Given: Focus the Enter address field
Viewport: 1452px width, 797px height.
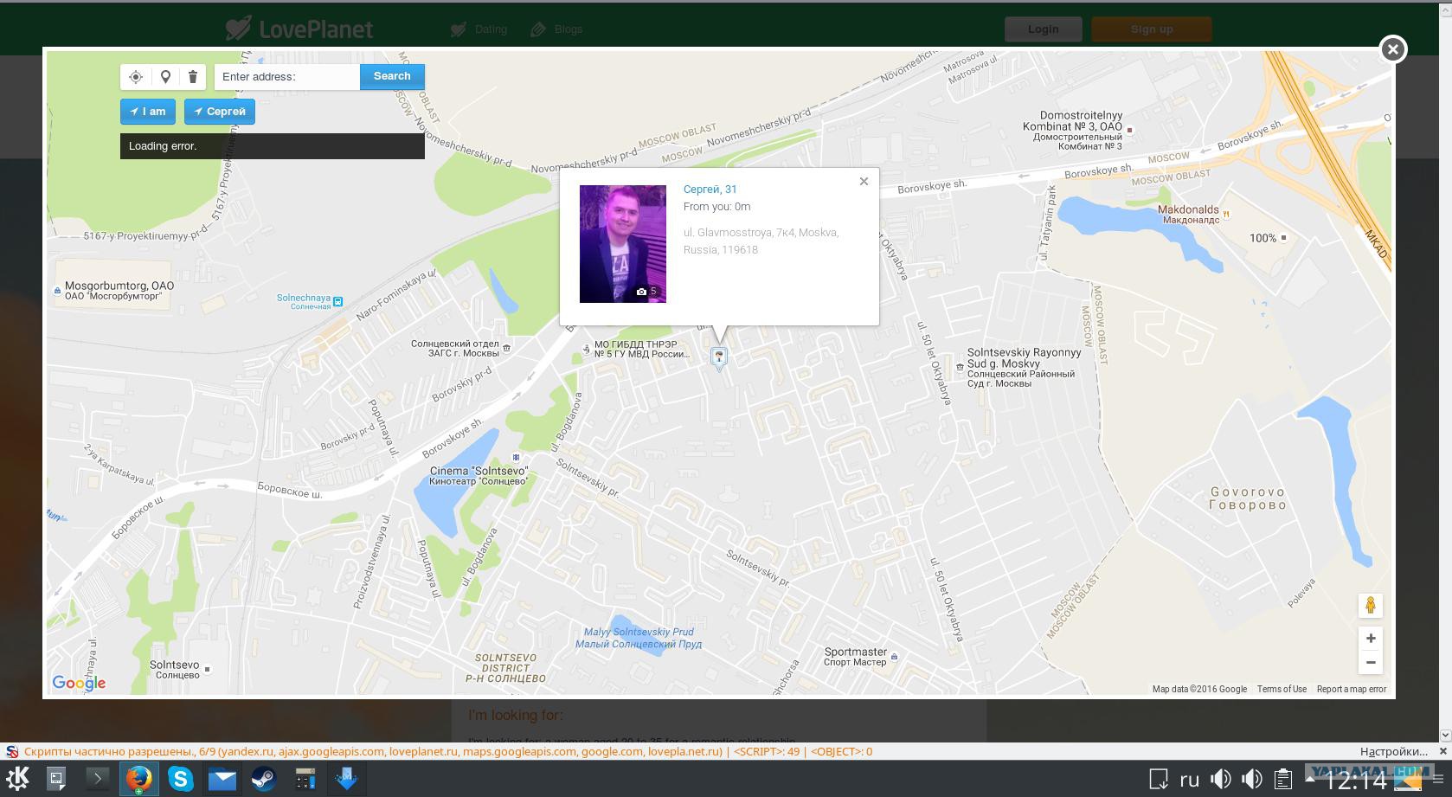Looking at the screenshot, I should (287, 77).
